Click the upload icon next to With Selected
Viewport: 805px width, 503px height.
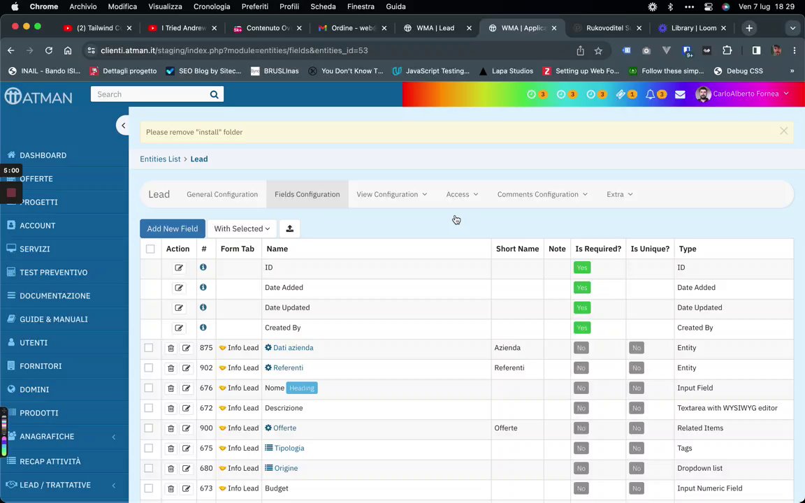pos(289,229)
